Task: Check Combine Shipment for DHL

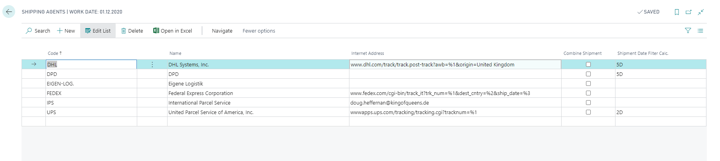Action: (x=588, y=64)
